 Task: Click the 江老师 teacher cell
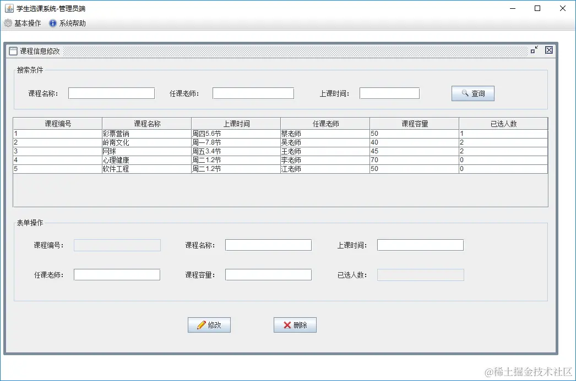[x=325, y=169]
